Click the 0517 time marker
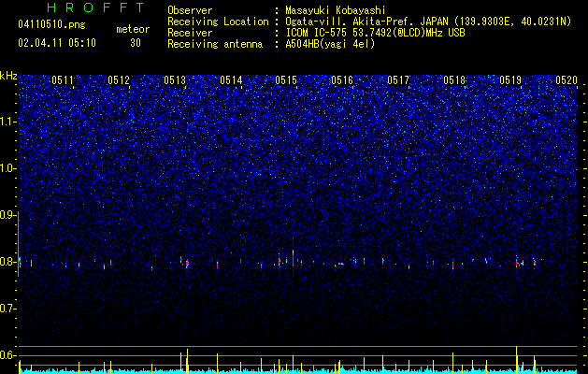 (x=398, y=80)
